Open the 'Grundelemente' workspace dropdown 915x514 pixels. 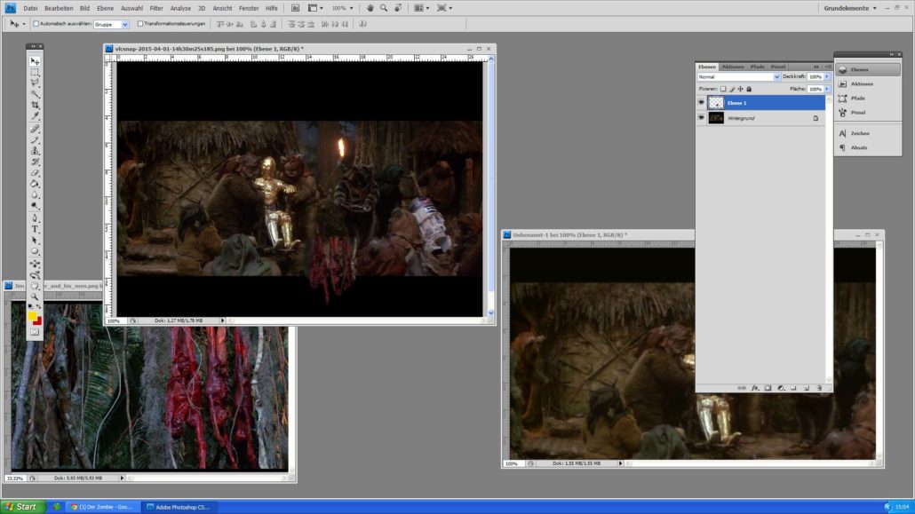click(x=850, y=8)
